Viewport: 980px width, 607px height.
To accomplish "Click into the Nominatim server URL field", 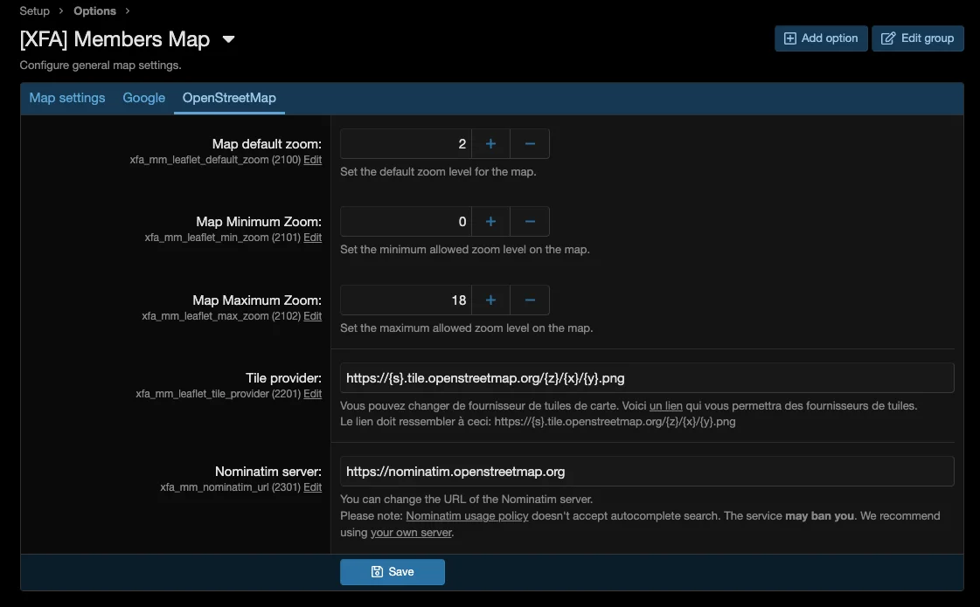I will pyautogui.click(x=647, y=472).
